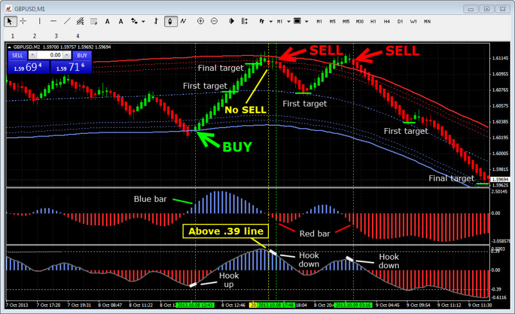Select the cursor arrow tool

point(10,21)
